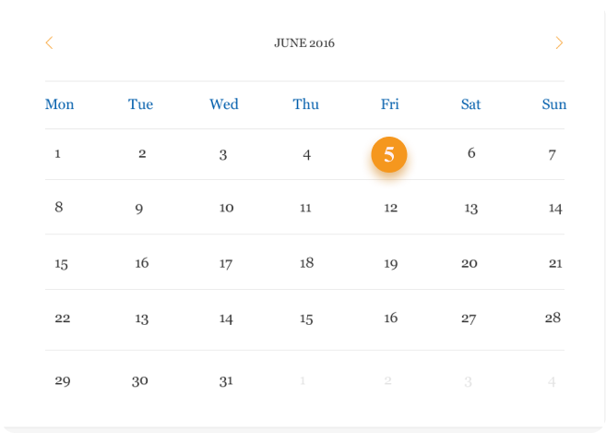Select June 1 in the calendar
The height and width of the screenshot is (433, 606).
(57, 154)
